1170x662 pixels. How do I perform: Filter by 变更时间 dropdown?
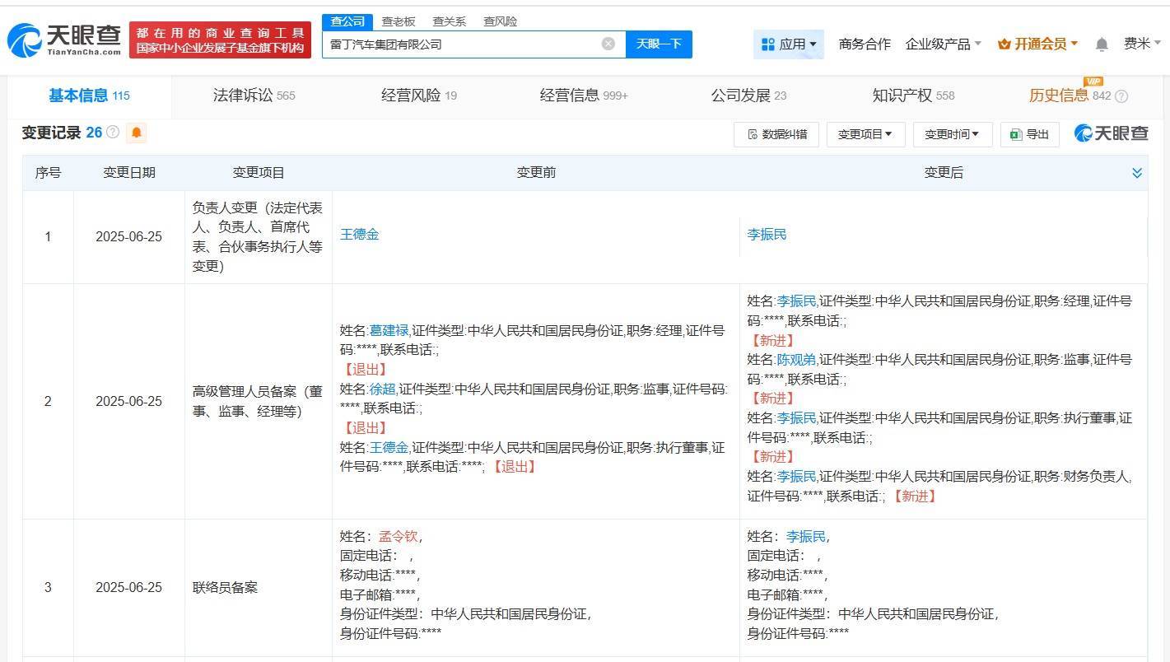pos(953,134)
